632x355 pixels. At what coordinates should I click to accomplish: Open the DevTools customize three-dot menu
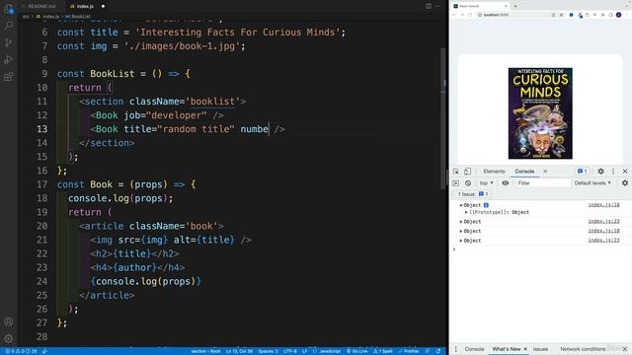(x=613, y=172)
